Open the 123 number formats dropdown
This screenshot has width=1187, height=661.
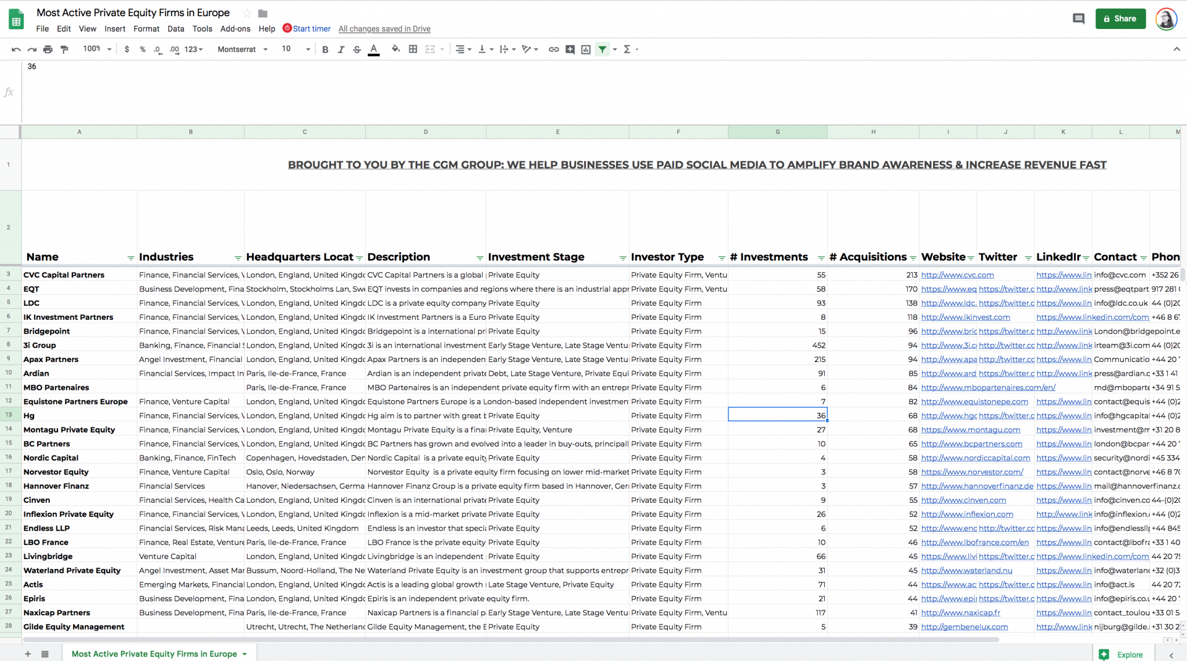(194, 49)
